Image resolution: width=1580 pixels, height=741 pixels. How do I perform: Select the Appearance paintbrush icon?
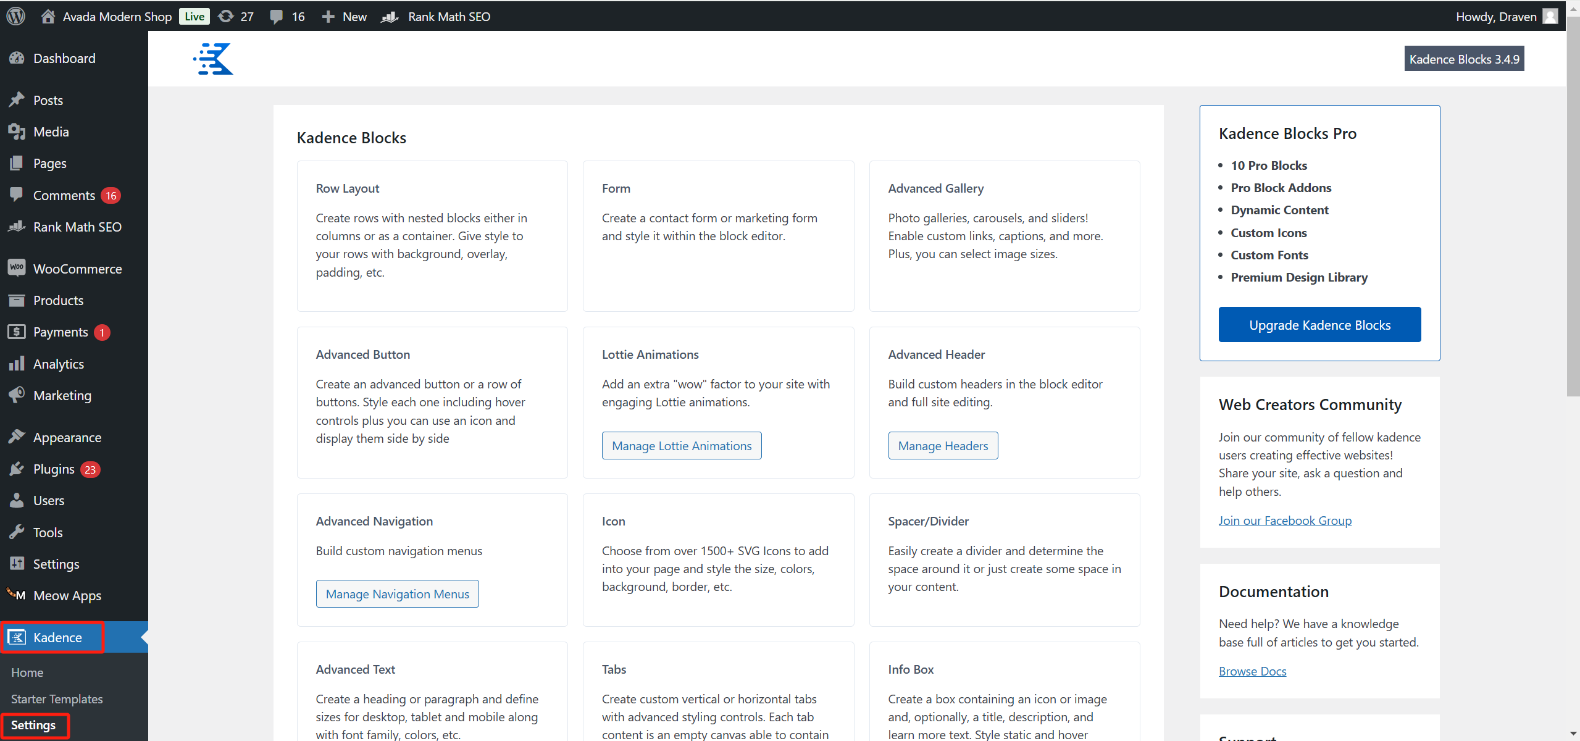pos(17,437)
